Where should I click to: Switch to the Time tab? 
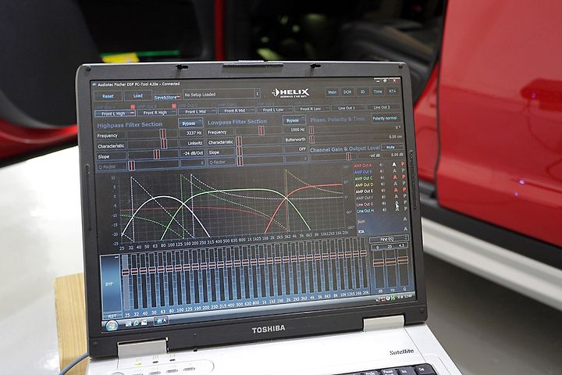pos(378,91)
